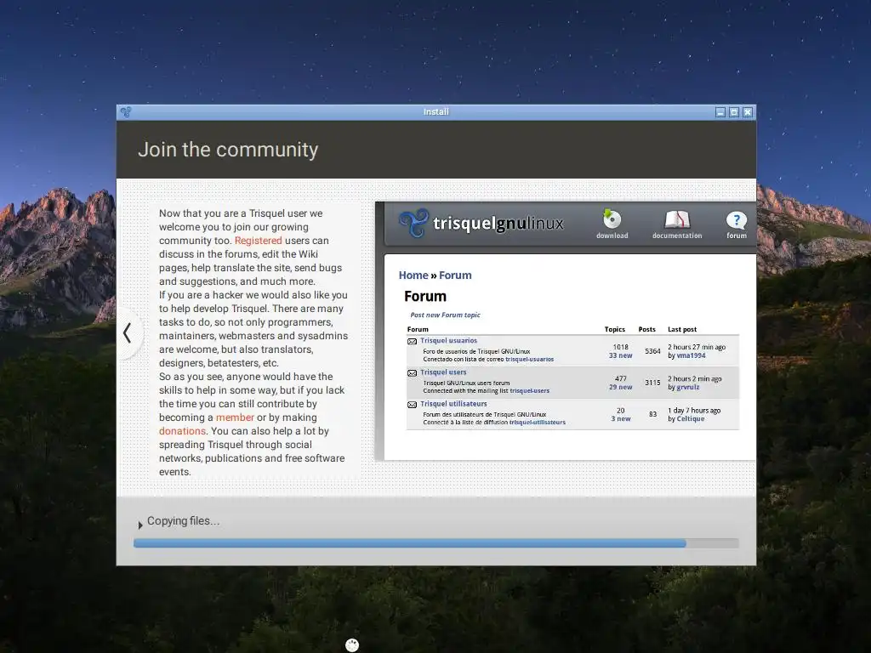The image size is (871, 653).
Task: Click the forum question mark icon
Action: (x=737, y=220)
